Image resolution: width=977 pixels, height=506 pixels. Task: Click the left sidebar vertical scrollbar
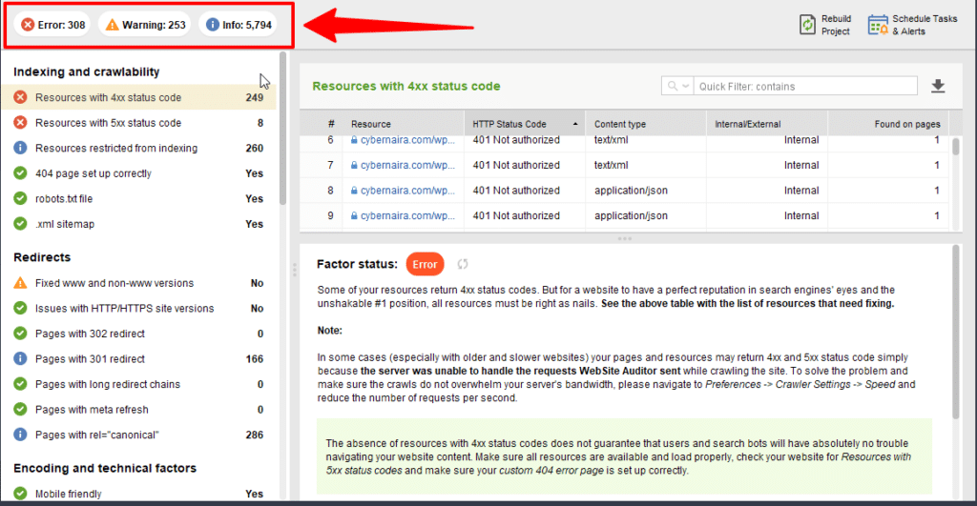pos(282,133)
